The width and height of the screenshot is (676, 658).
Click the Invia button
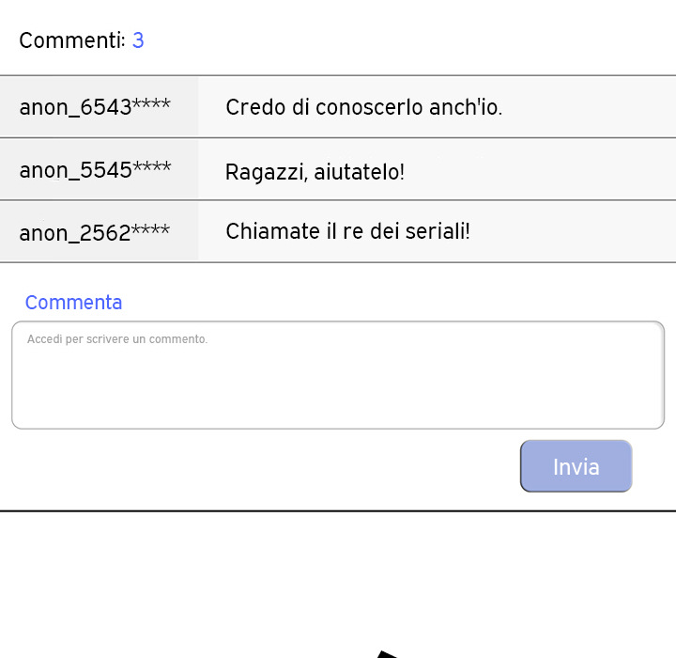[x=576, y=466]
